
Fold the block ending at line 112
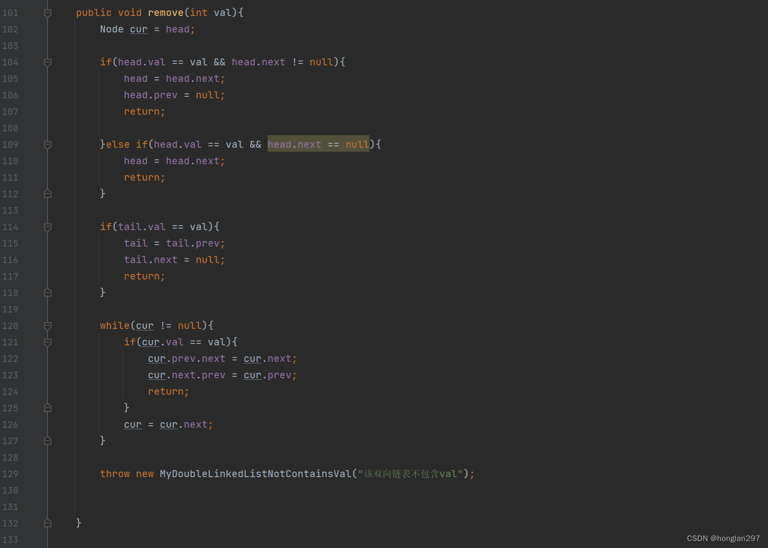47,194
